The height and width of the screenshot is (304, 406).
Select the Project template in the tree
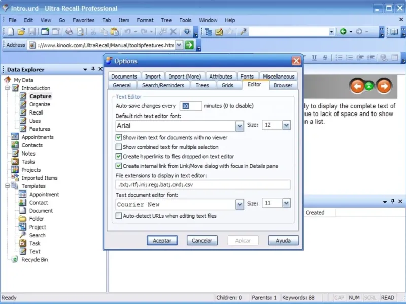38,227
